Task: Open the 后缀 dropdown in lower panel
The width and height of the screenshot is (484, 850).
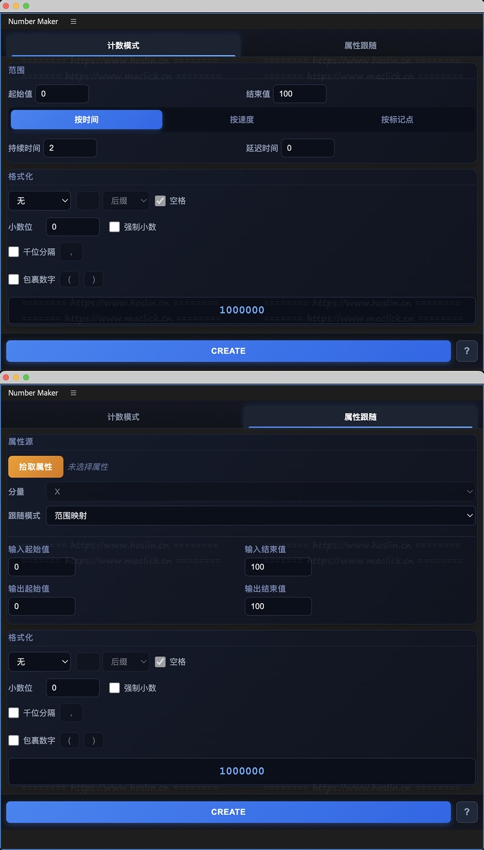Action: 126,661
